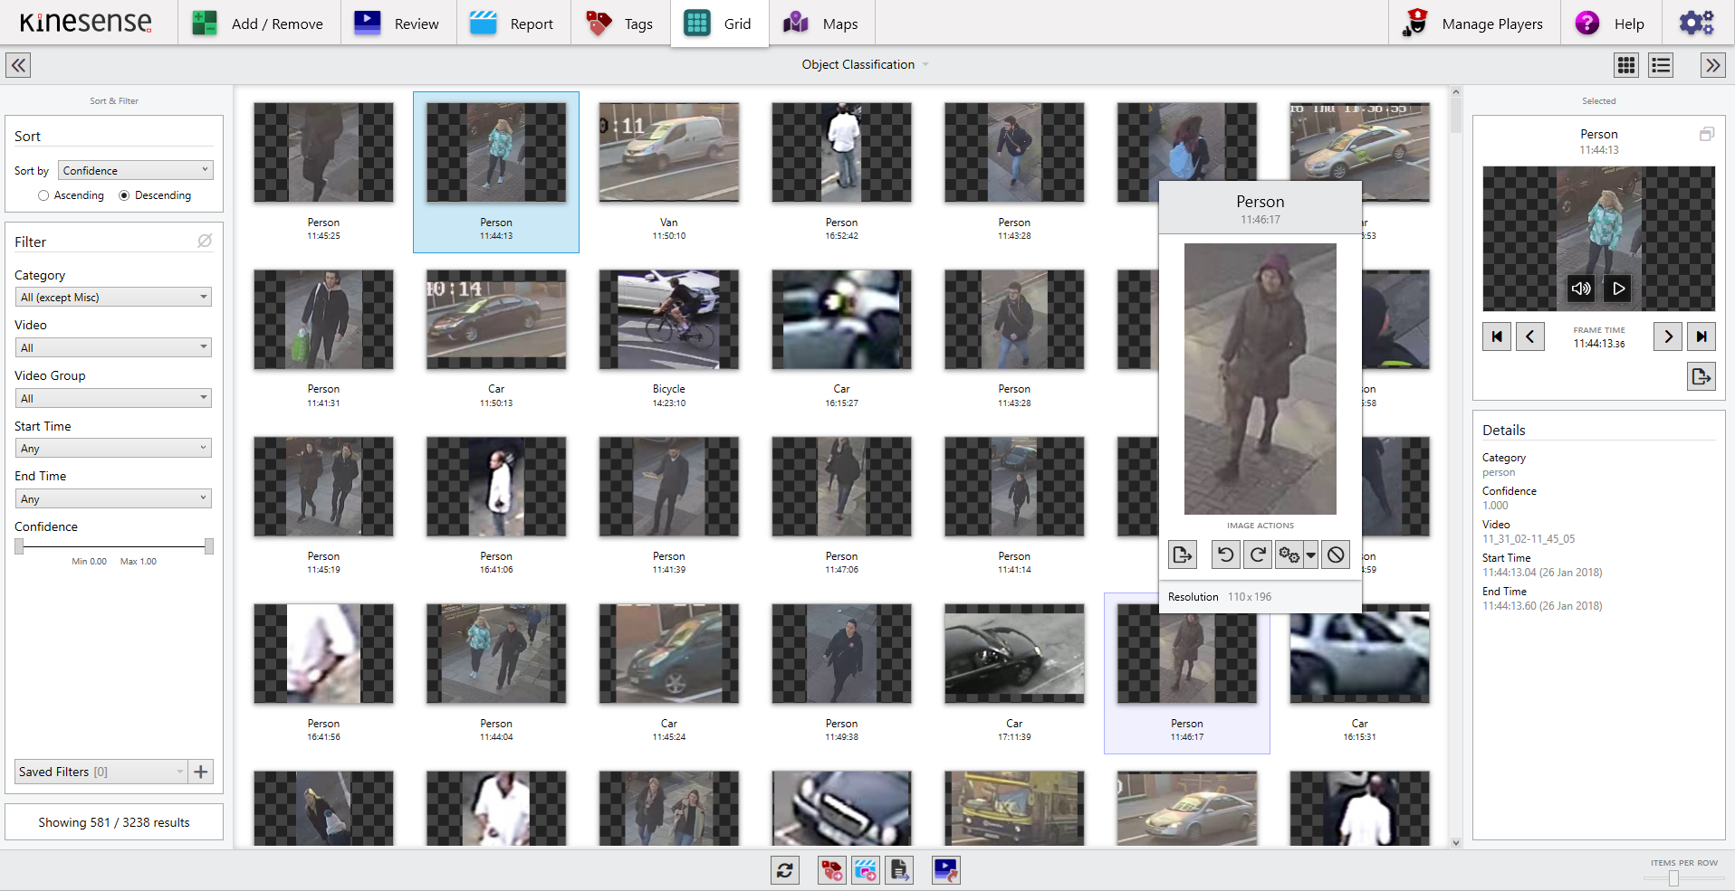This screenshot has width=1735, height=891.
Task: Jump to last frame in Selected panel
Action: [x=1701, y=336]
